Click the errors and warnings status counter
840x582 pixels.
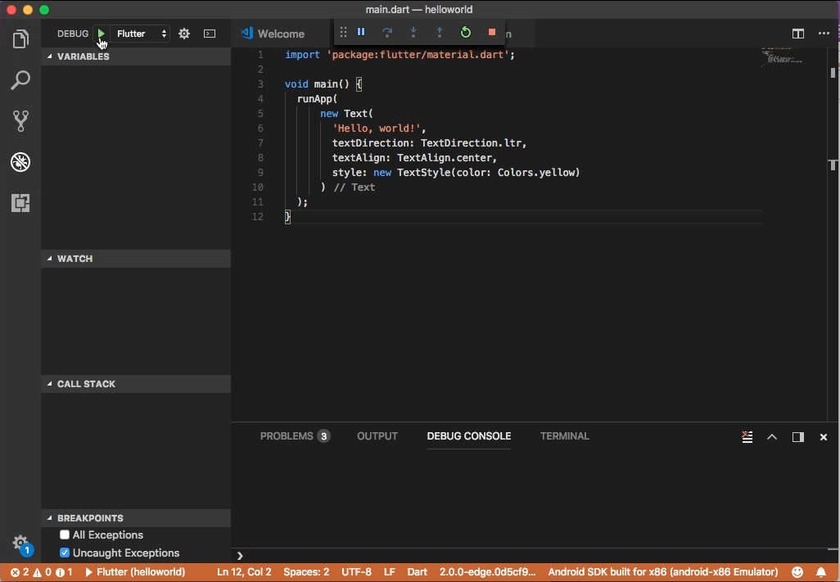pyautogui.click(x=41, y=572)
